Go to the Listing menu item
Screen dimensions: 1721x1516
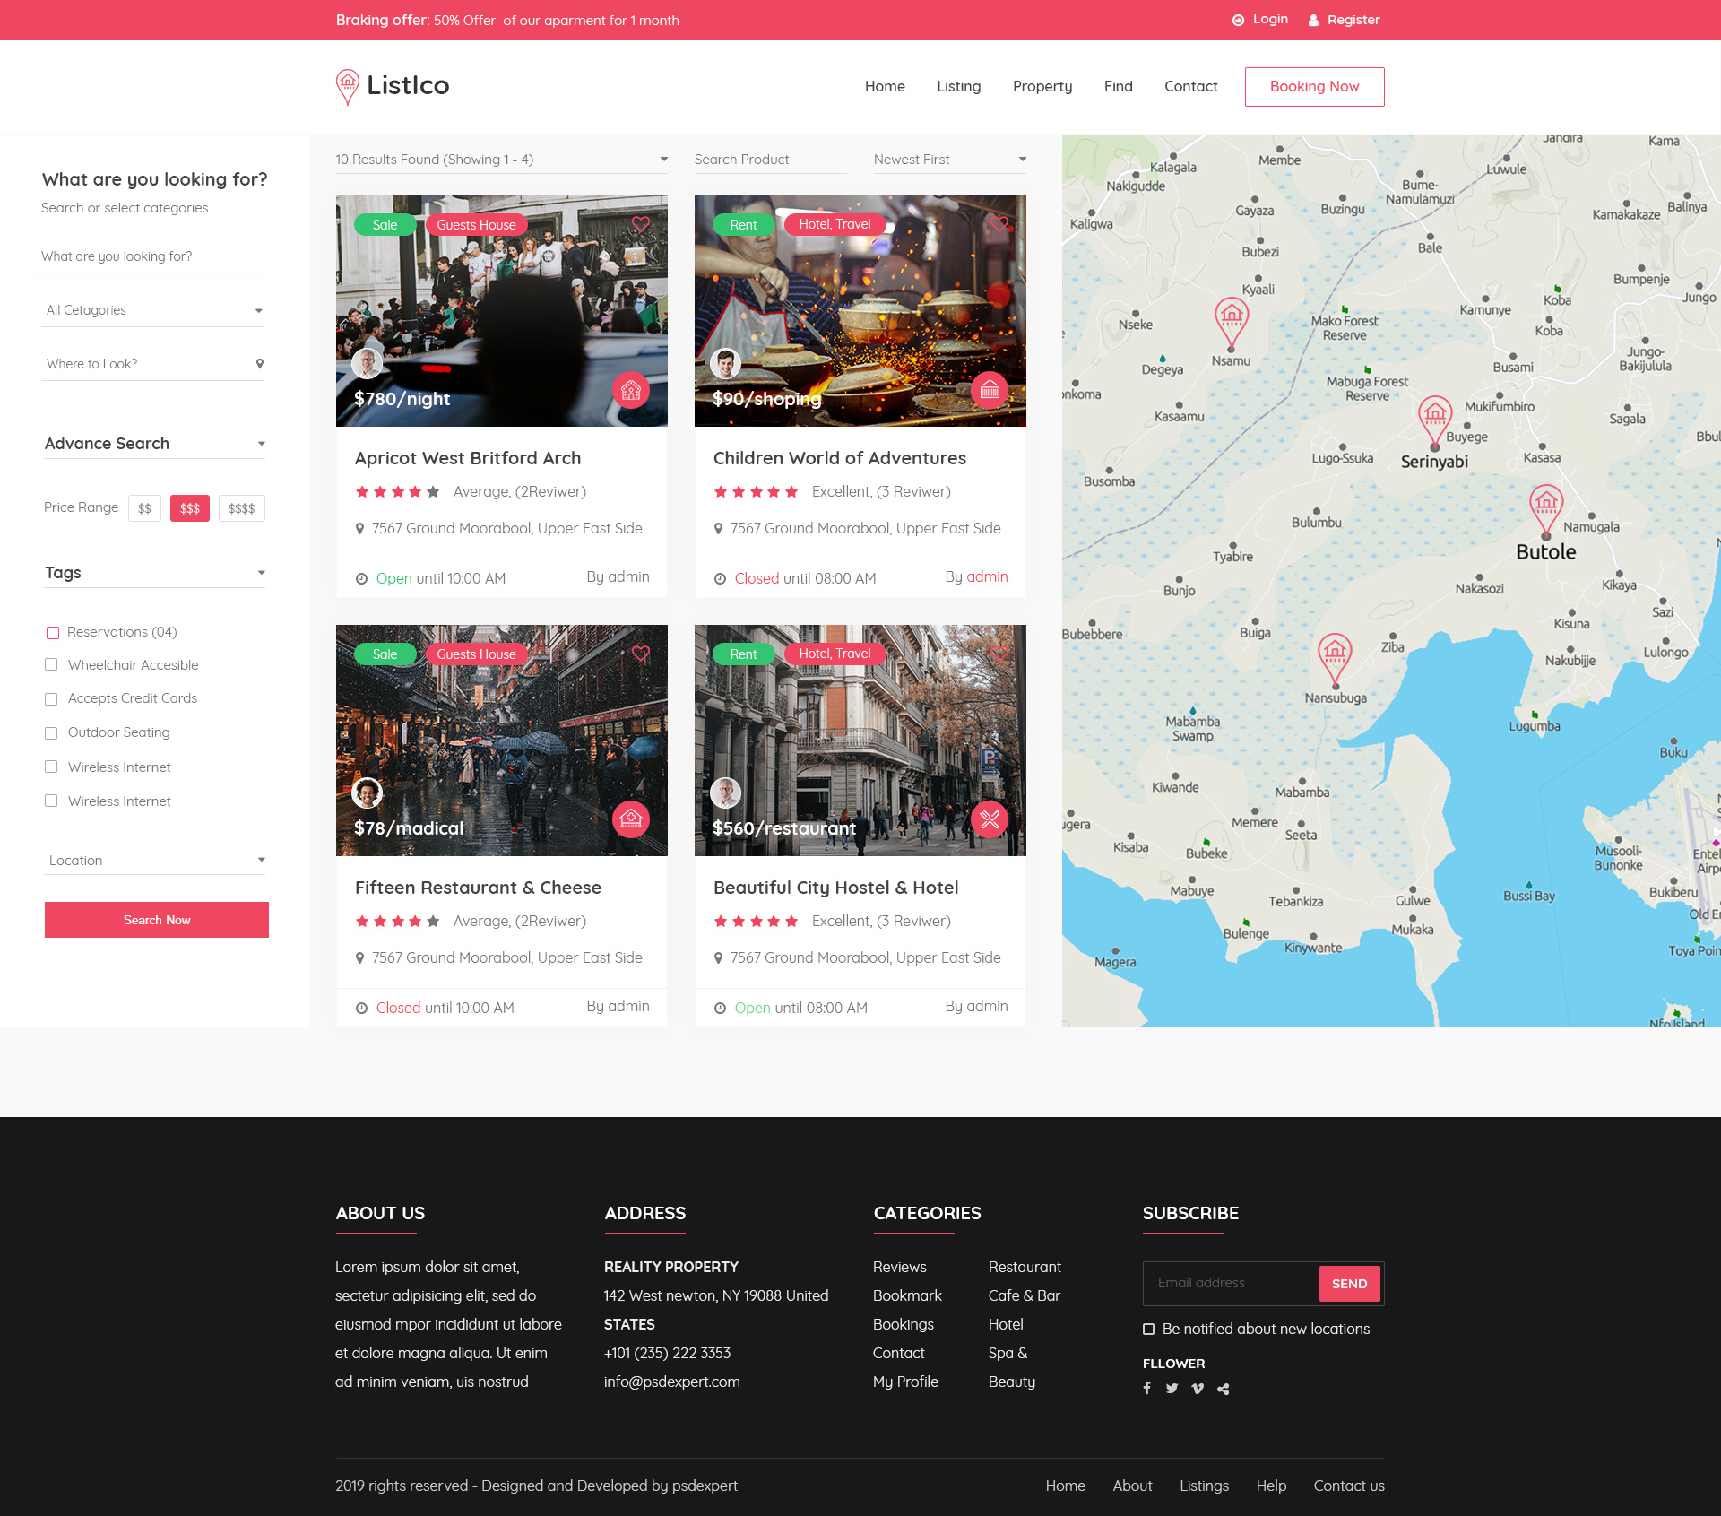pyautogui.click(x=958, y=87)
